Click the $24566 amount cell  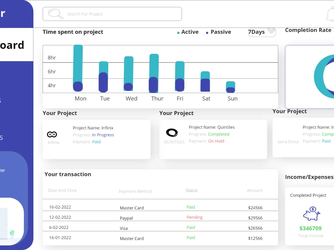[x=255, y=208]
